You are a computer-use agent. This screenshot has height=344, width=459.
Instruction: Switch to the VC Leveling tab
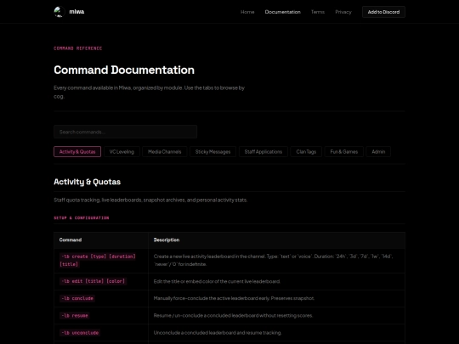[x=122, y=152]
